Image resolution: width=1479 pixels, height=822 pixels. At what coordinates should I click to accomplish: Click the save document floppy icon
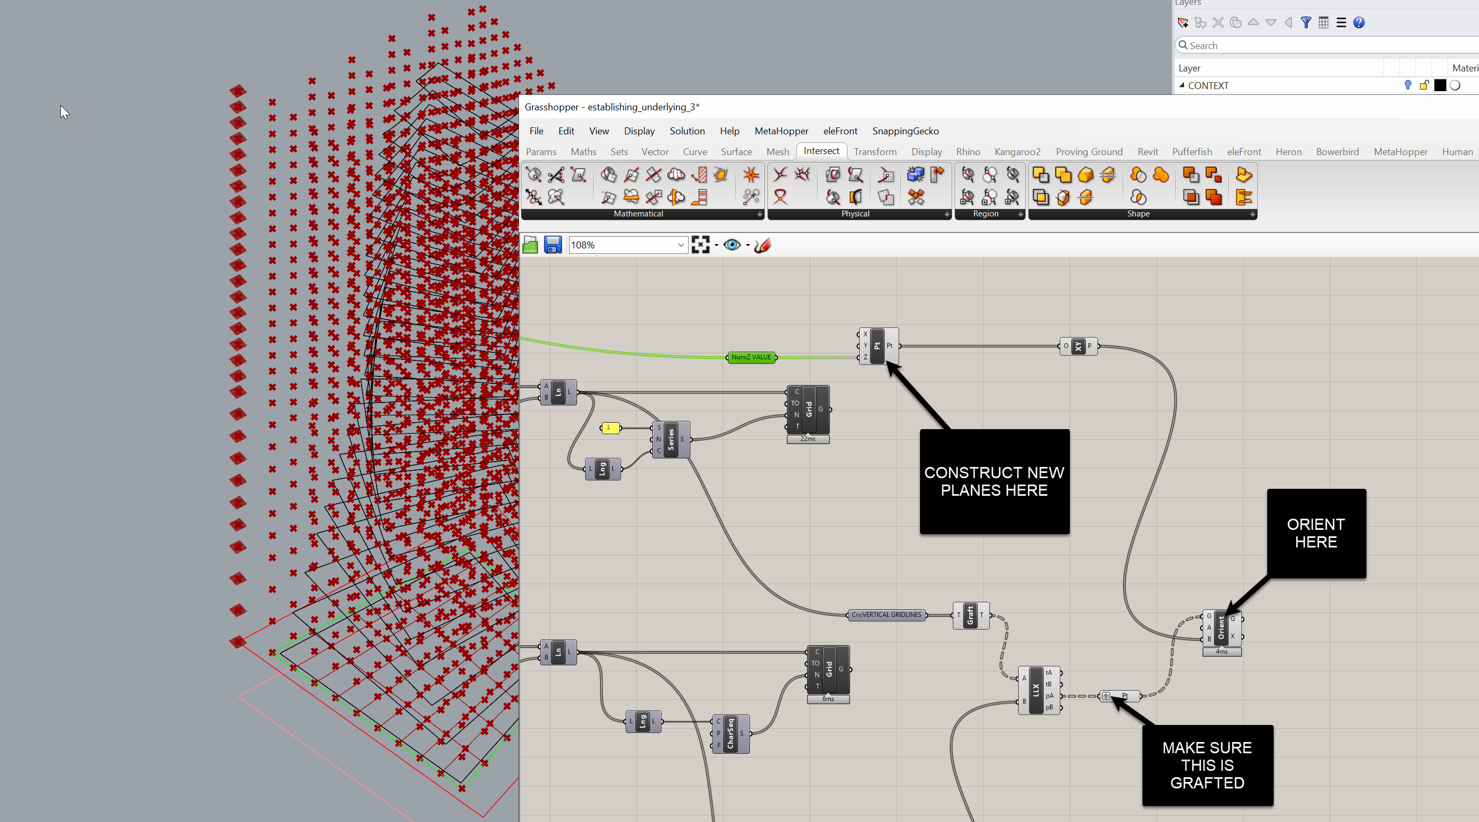(x=553, y=245)
